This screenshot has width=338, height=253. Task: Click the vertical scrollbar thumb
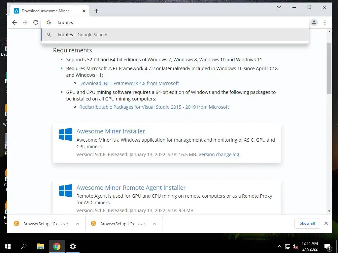point(329,69)
